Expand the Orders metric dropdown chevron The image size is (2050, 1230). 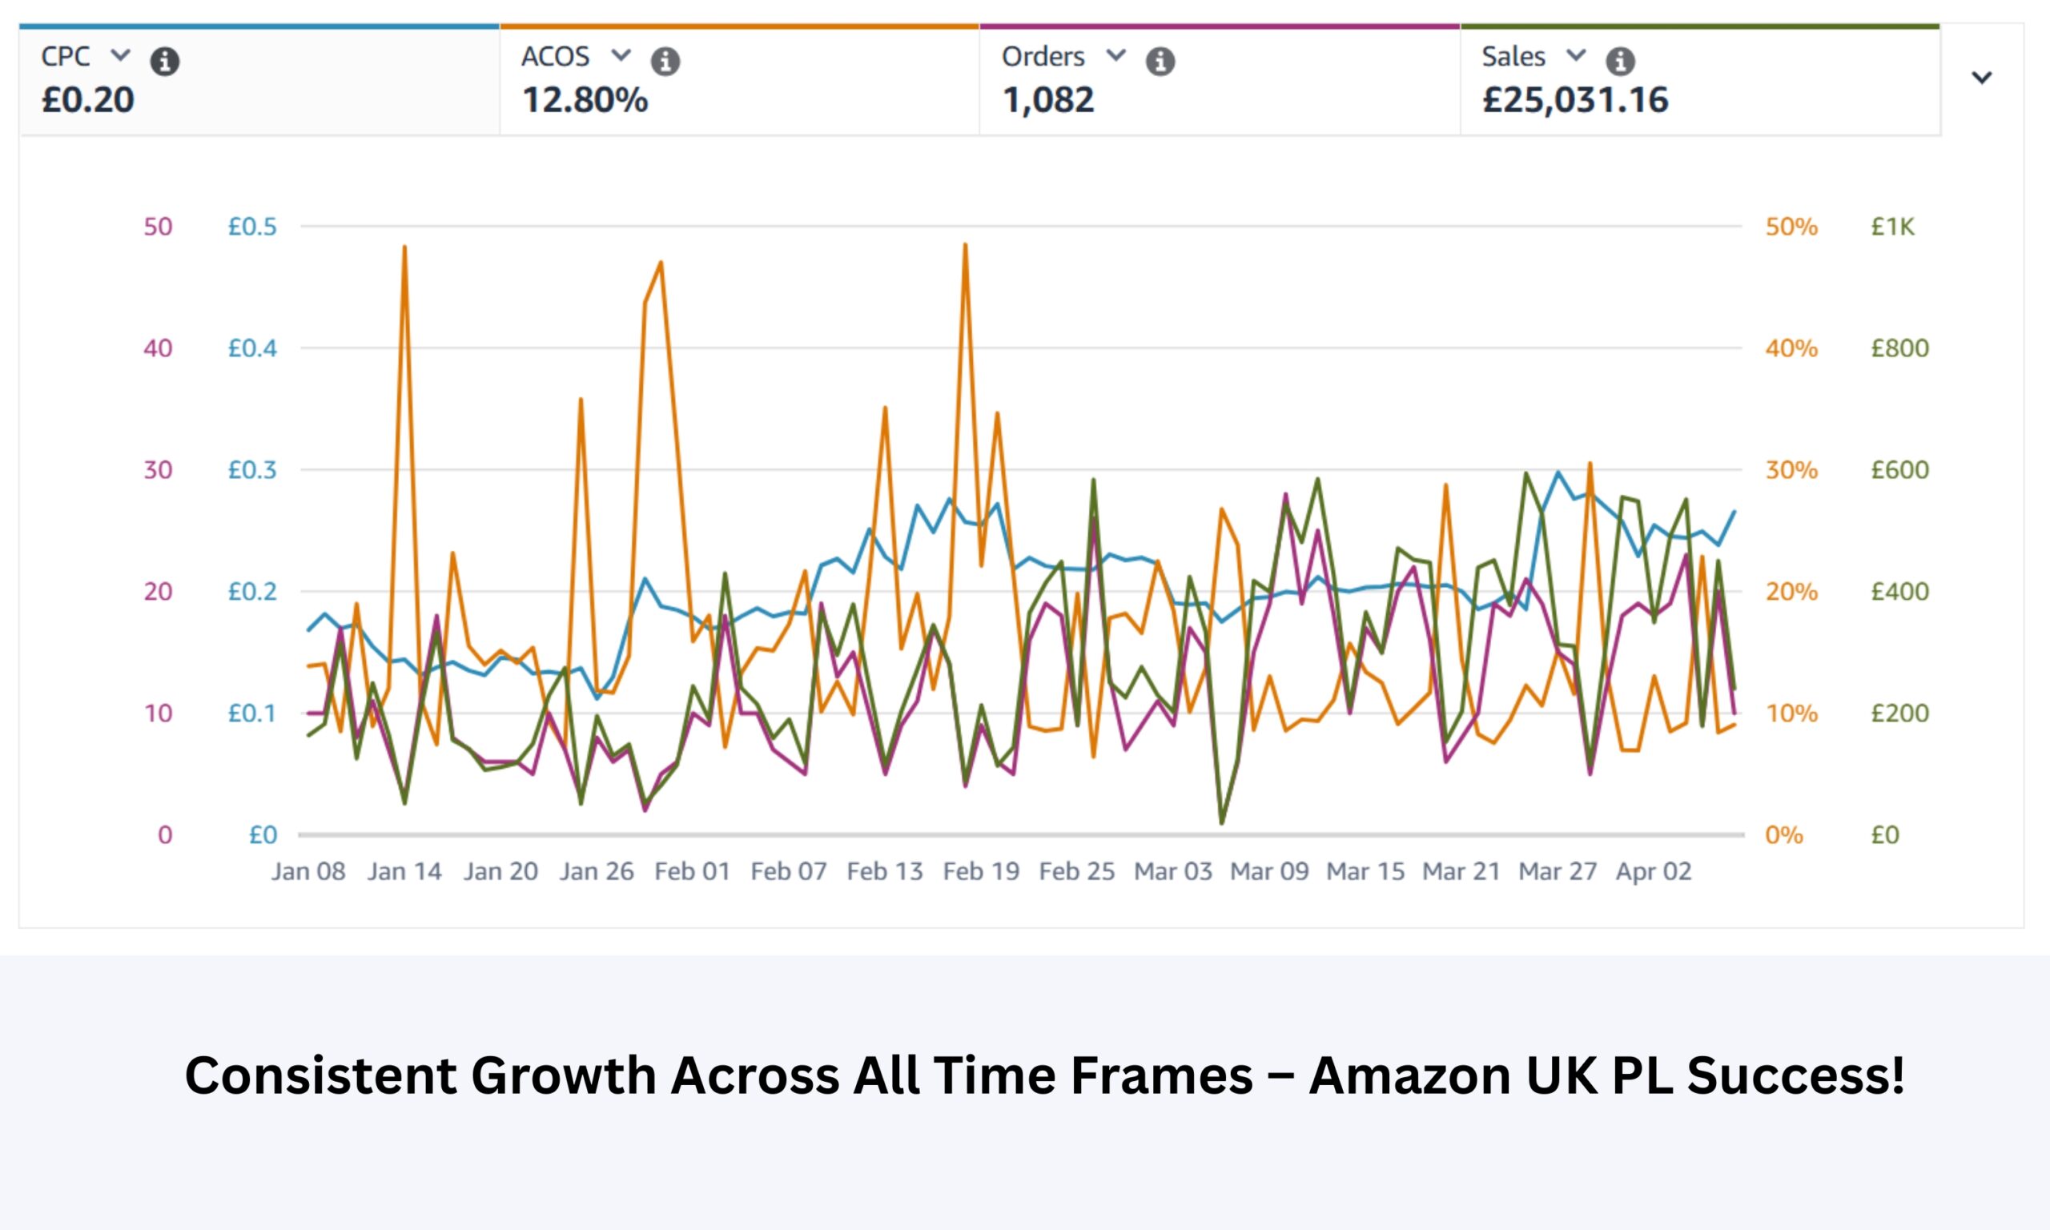[x=1116, y=55]
